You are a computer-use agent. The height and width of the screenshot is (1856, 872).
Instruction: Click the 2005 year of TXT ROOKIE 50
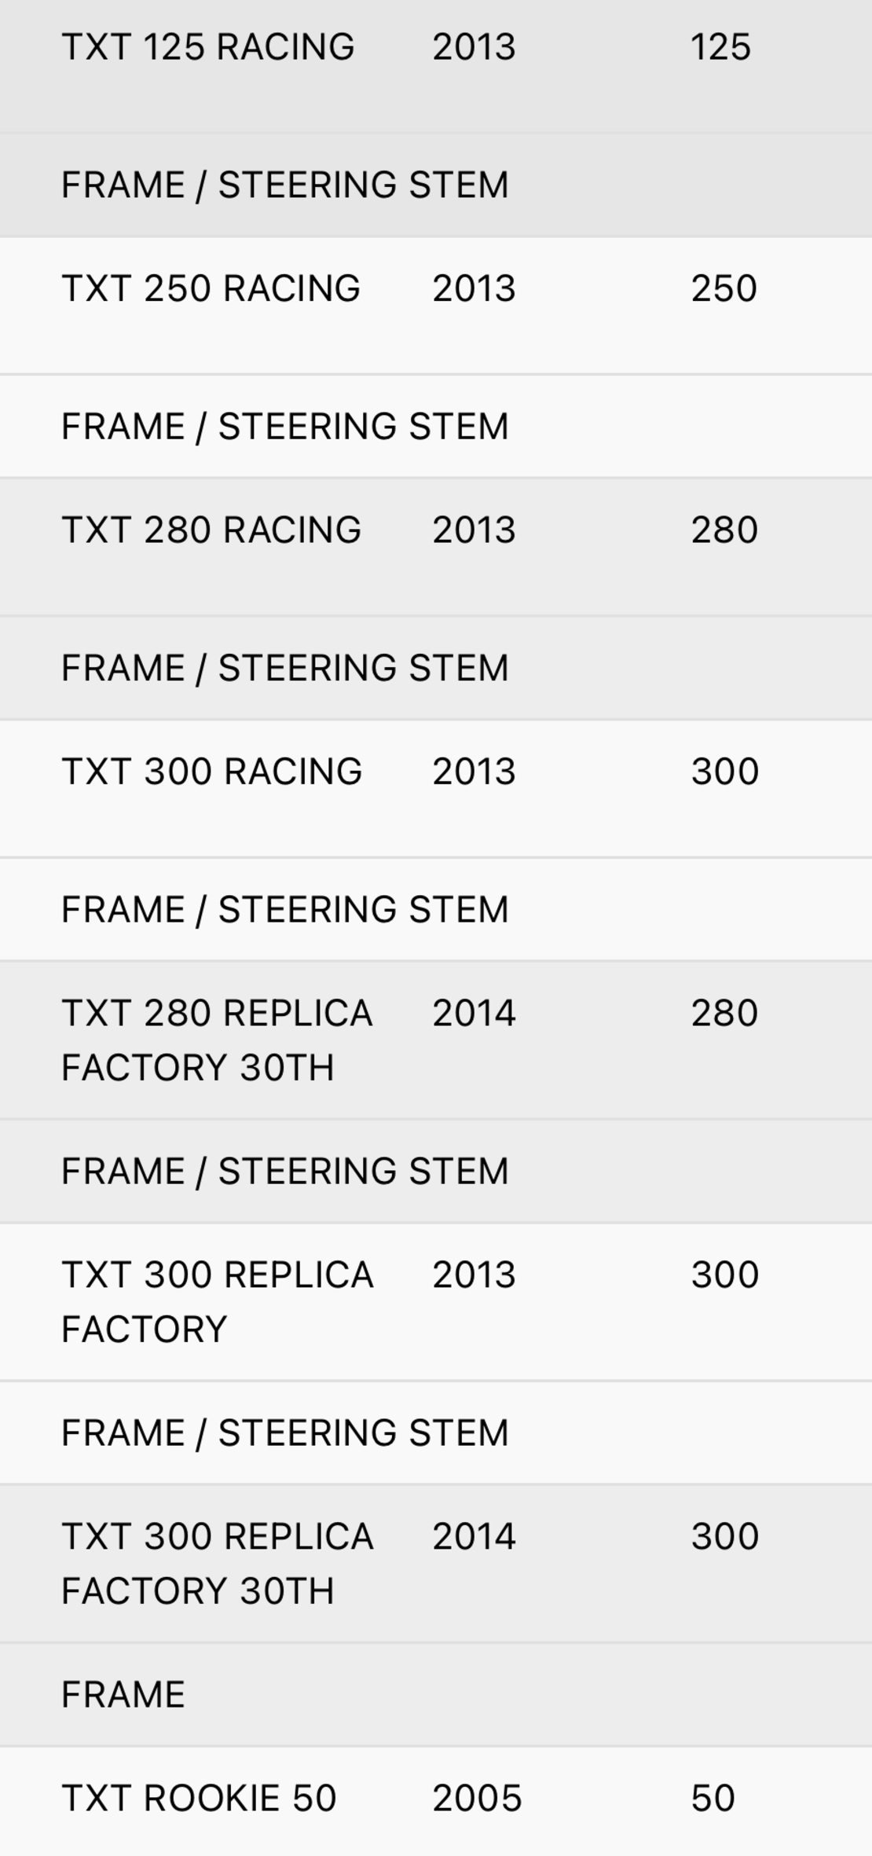click(x=477, y=1799)
